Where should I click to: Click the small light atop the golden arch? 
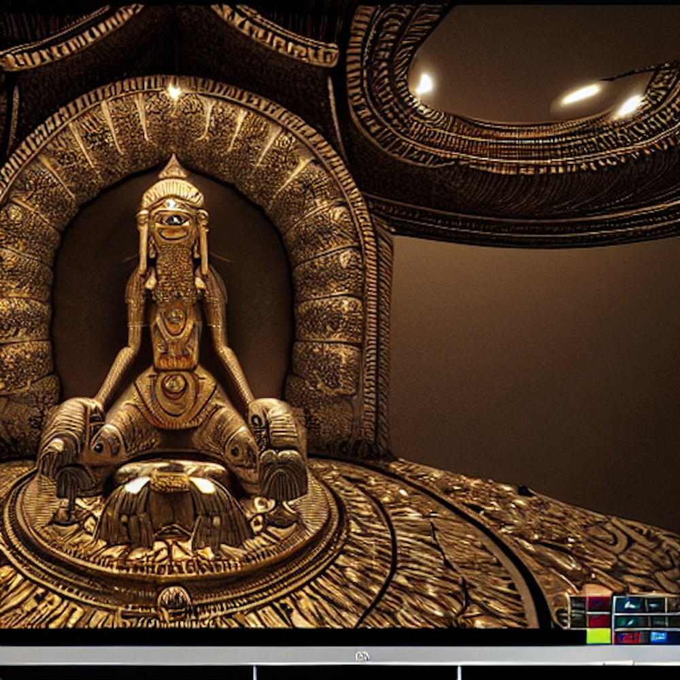click(x=174, y=90)
